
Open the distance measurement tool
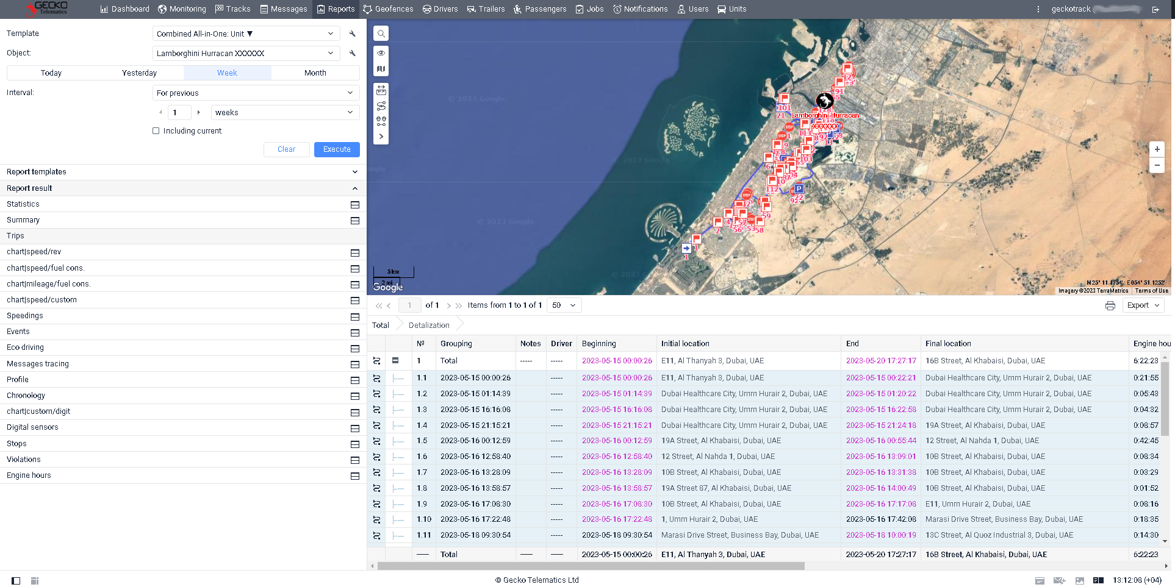381,90
